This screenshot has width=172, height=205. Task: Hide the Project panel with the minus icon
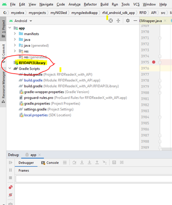point(135,20)
